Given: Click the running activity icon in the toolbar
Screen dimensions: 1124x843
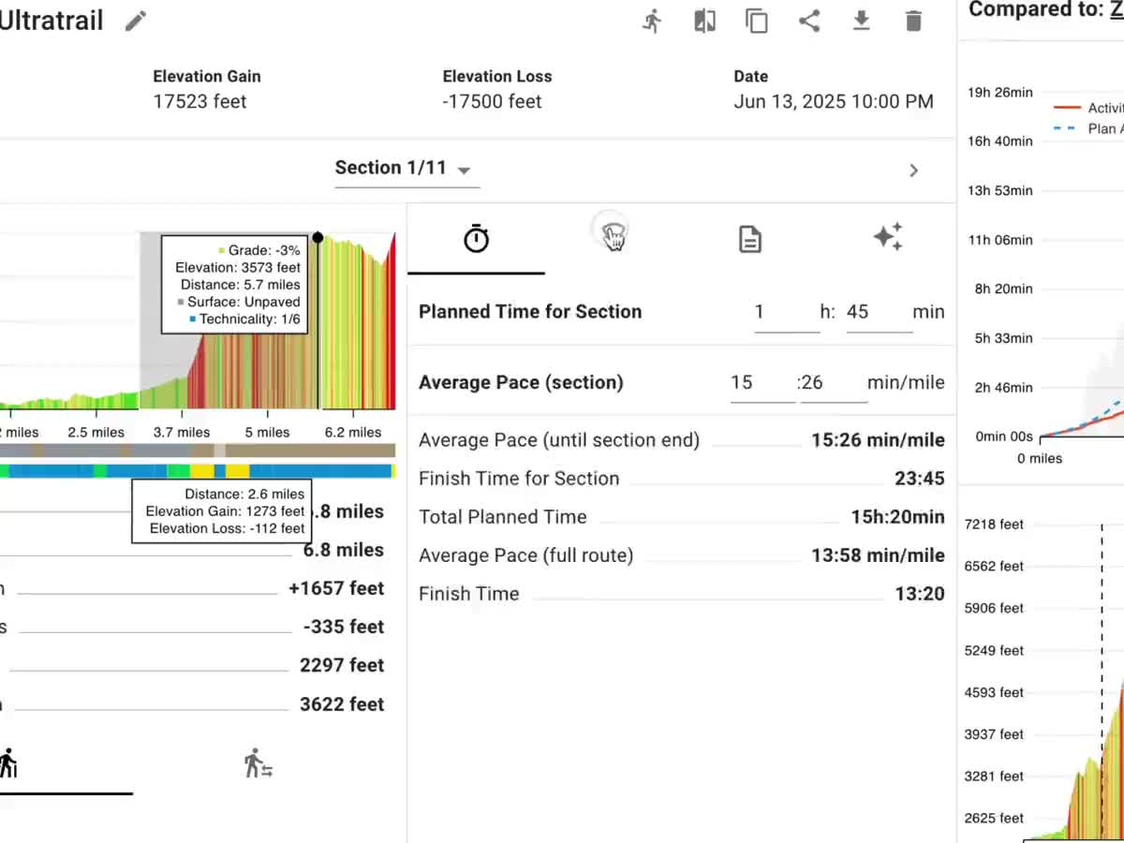Looking at the screenshot, I should pyautogui.click(x=653, y=21).
